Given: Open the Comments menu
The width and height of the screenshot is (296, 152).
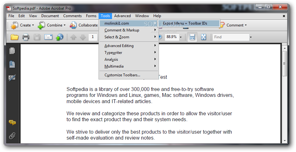Looking at the screenshot, I should (73, 16).
